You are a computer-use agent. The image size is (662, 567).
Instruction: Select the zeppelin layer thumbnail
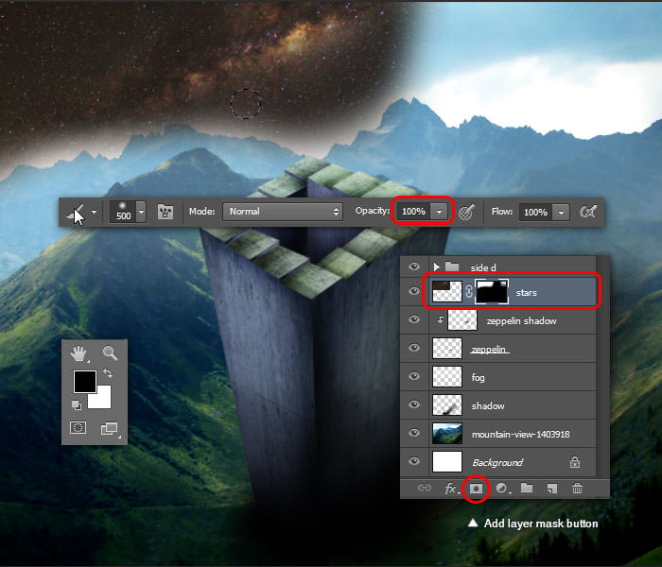pyautogui.click(x=447, y=349)
